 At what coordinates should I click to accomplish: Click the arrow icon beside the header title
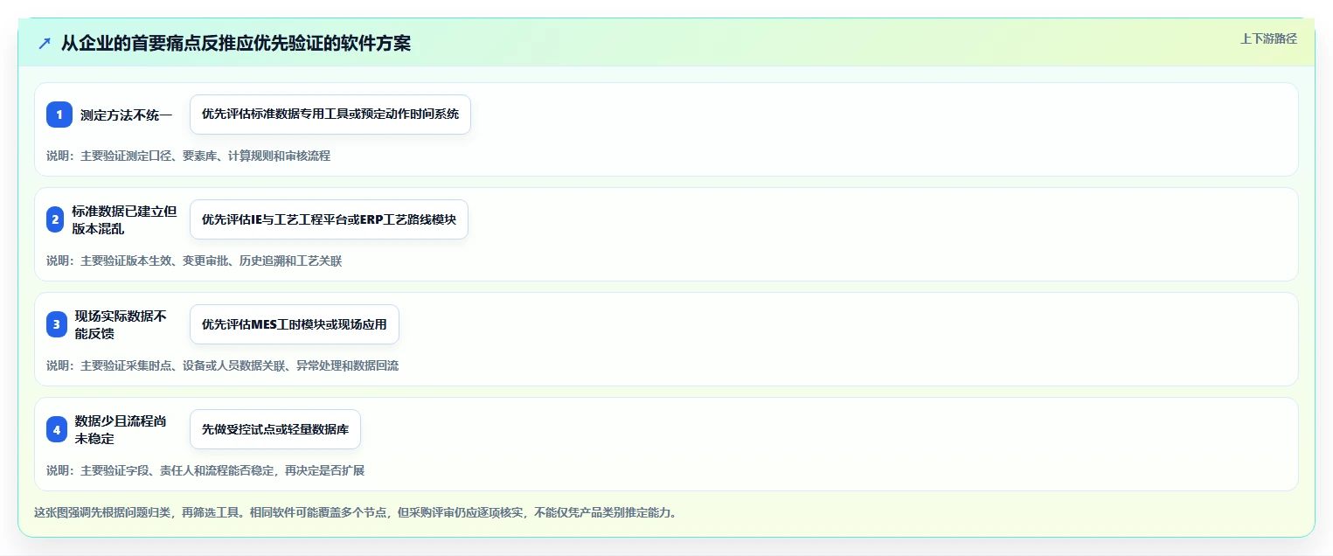click(45, 44)
